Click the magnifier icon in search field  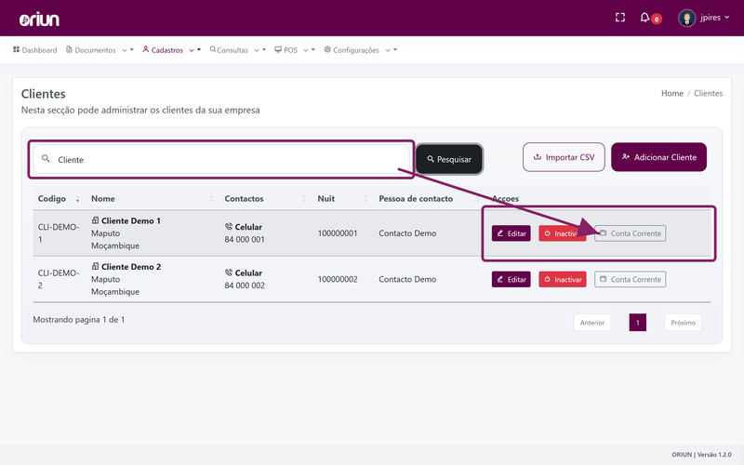pyautogui.click(x=46, y=158)
